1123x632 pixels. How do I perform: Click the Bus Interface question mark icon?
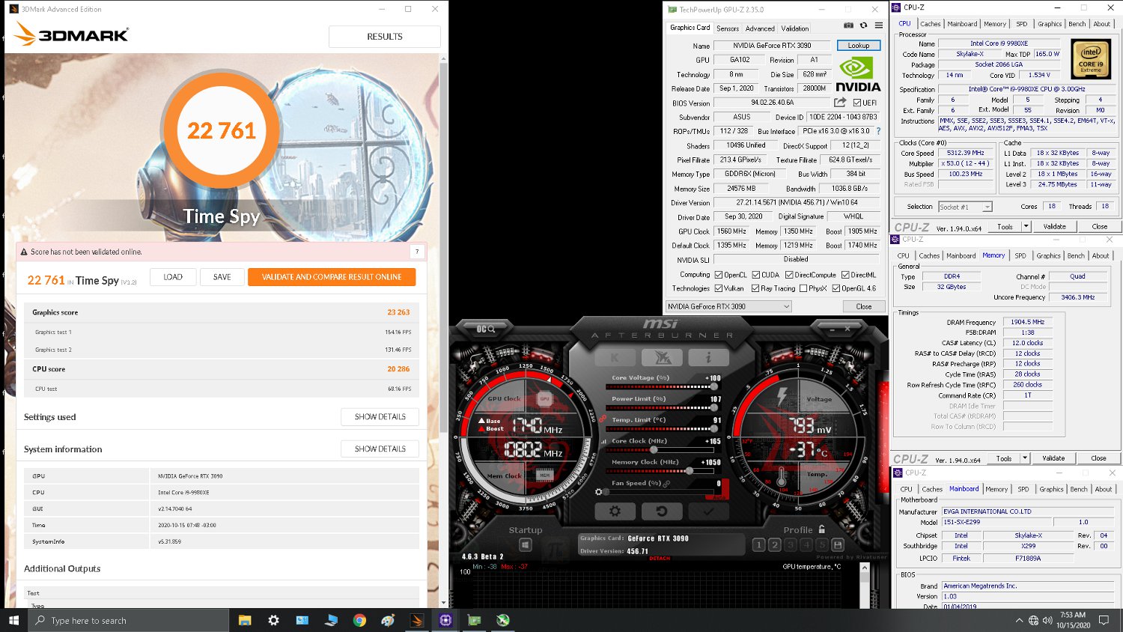(878, 131)
